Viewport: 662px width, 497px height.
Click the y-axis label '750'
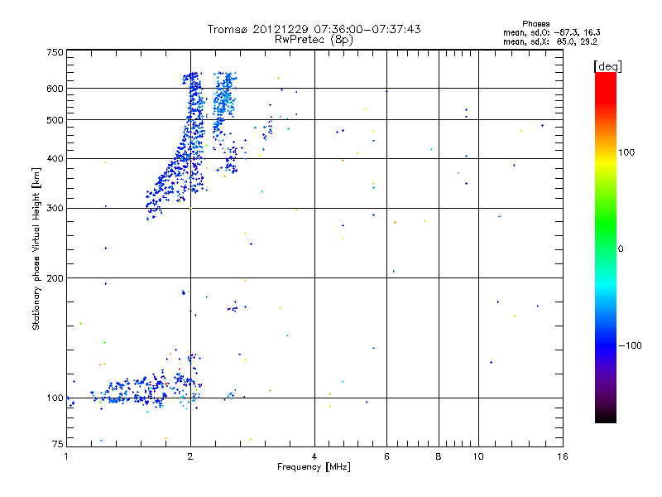click(55, 52)
